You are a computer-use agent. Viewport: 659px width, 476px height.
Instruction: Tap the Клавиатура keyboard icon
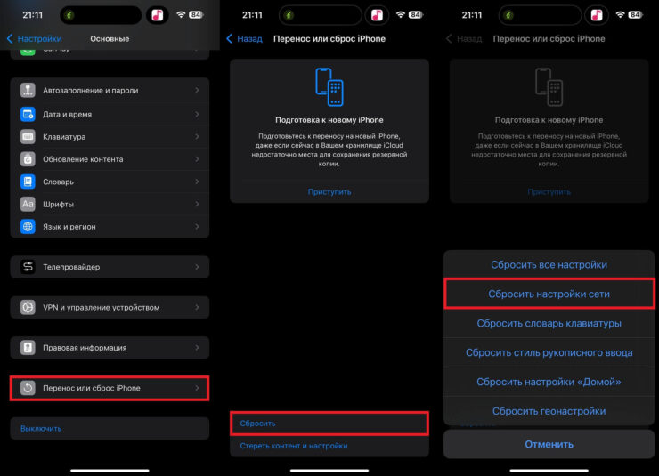[28, 137]
